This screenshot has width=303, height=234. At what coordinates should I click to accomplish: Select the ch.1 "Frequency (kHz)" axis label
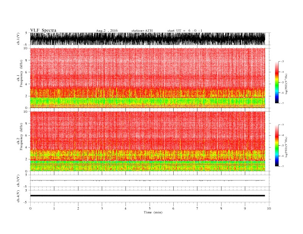click(x=21, y=73)
